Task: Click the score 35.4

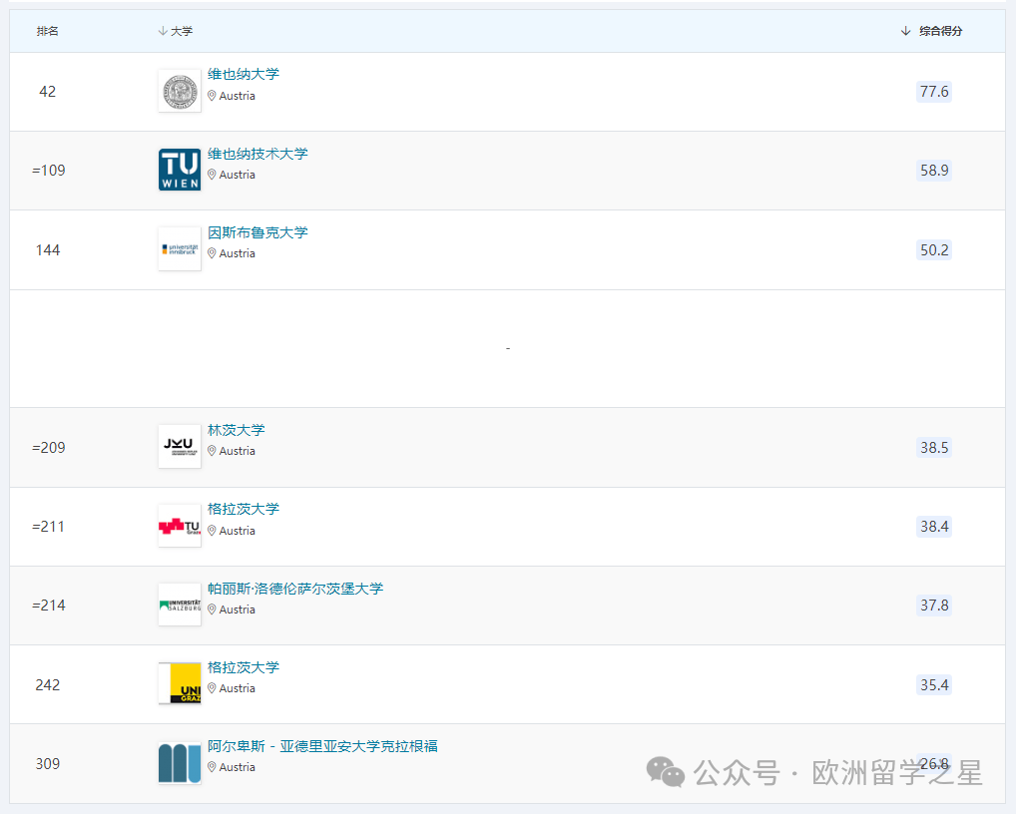Action: tap(934, 685)
